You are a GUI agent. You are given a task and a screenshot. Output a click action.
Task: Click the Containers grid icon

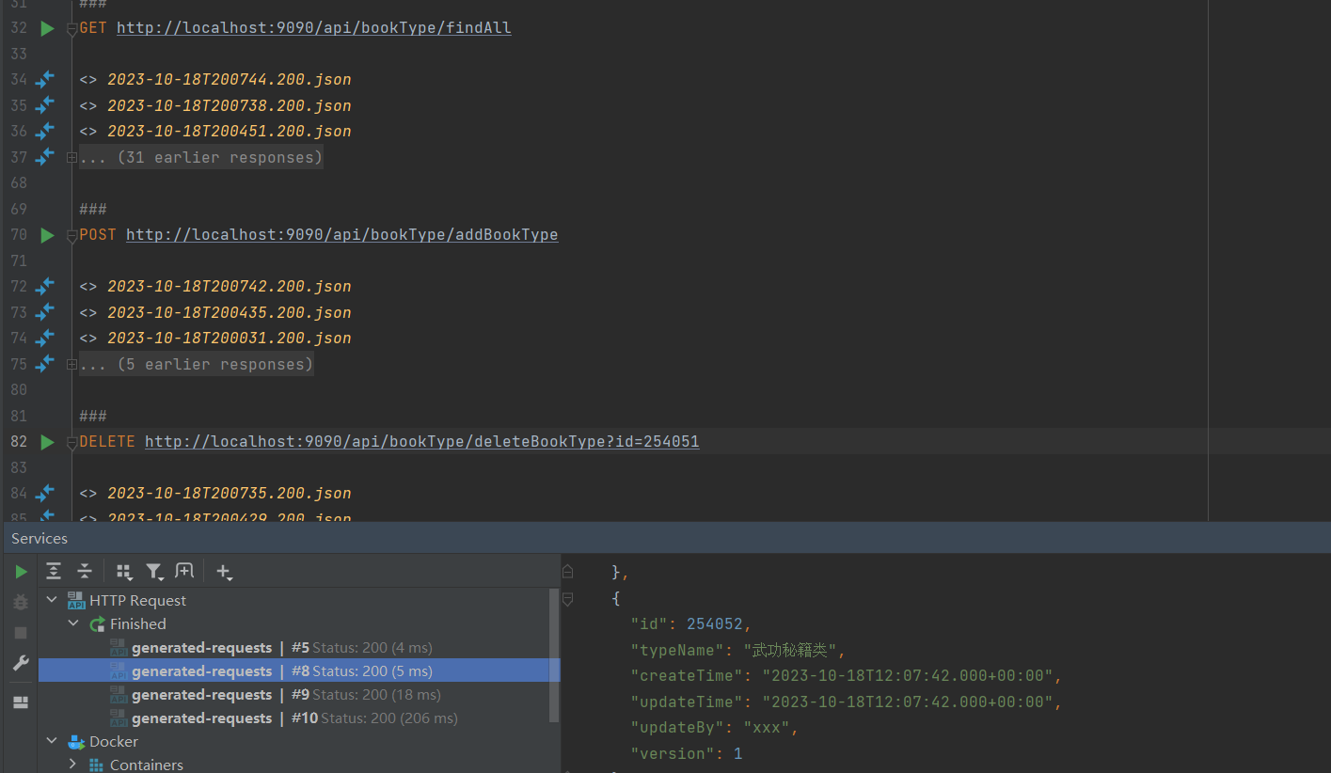pos(96,765)
